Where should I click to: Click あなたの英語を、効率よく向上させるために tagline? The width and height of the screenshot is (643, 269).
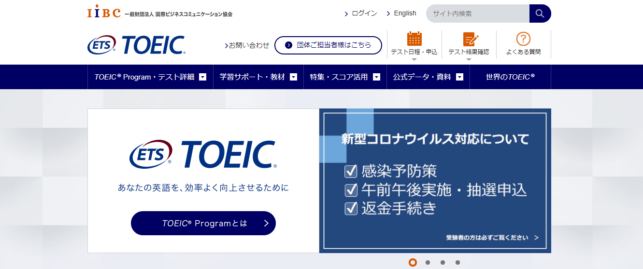(203, 188)
